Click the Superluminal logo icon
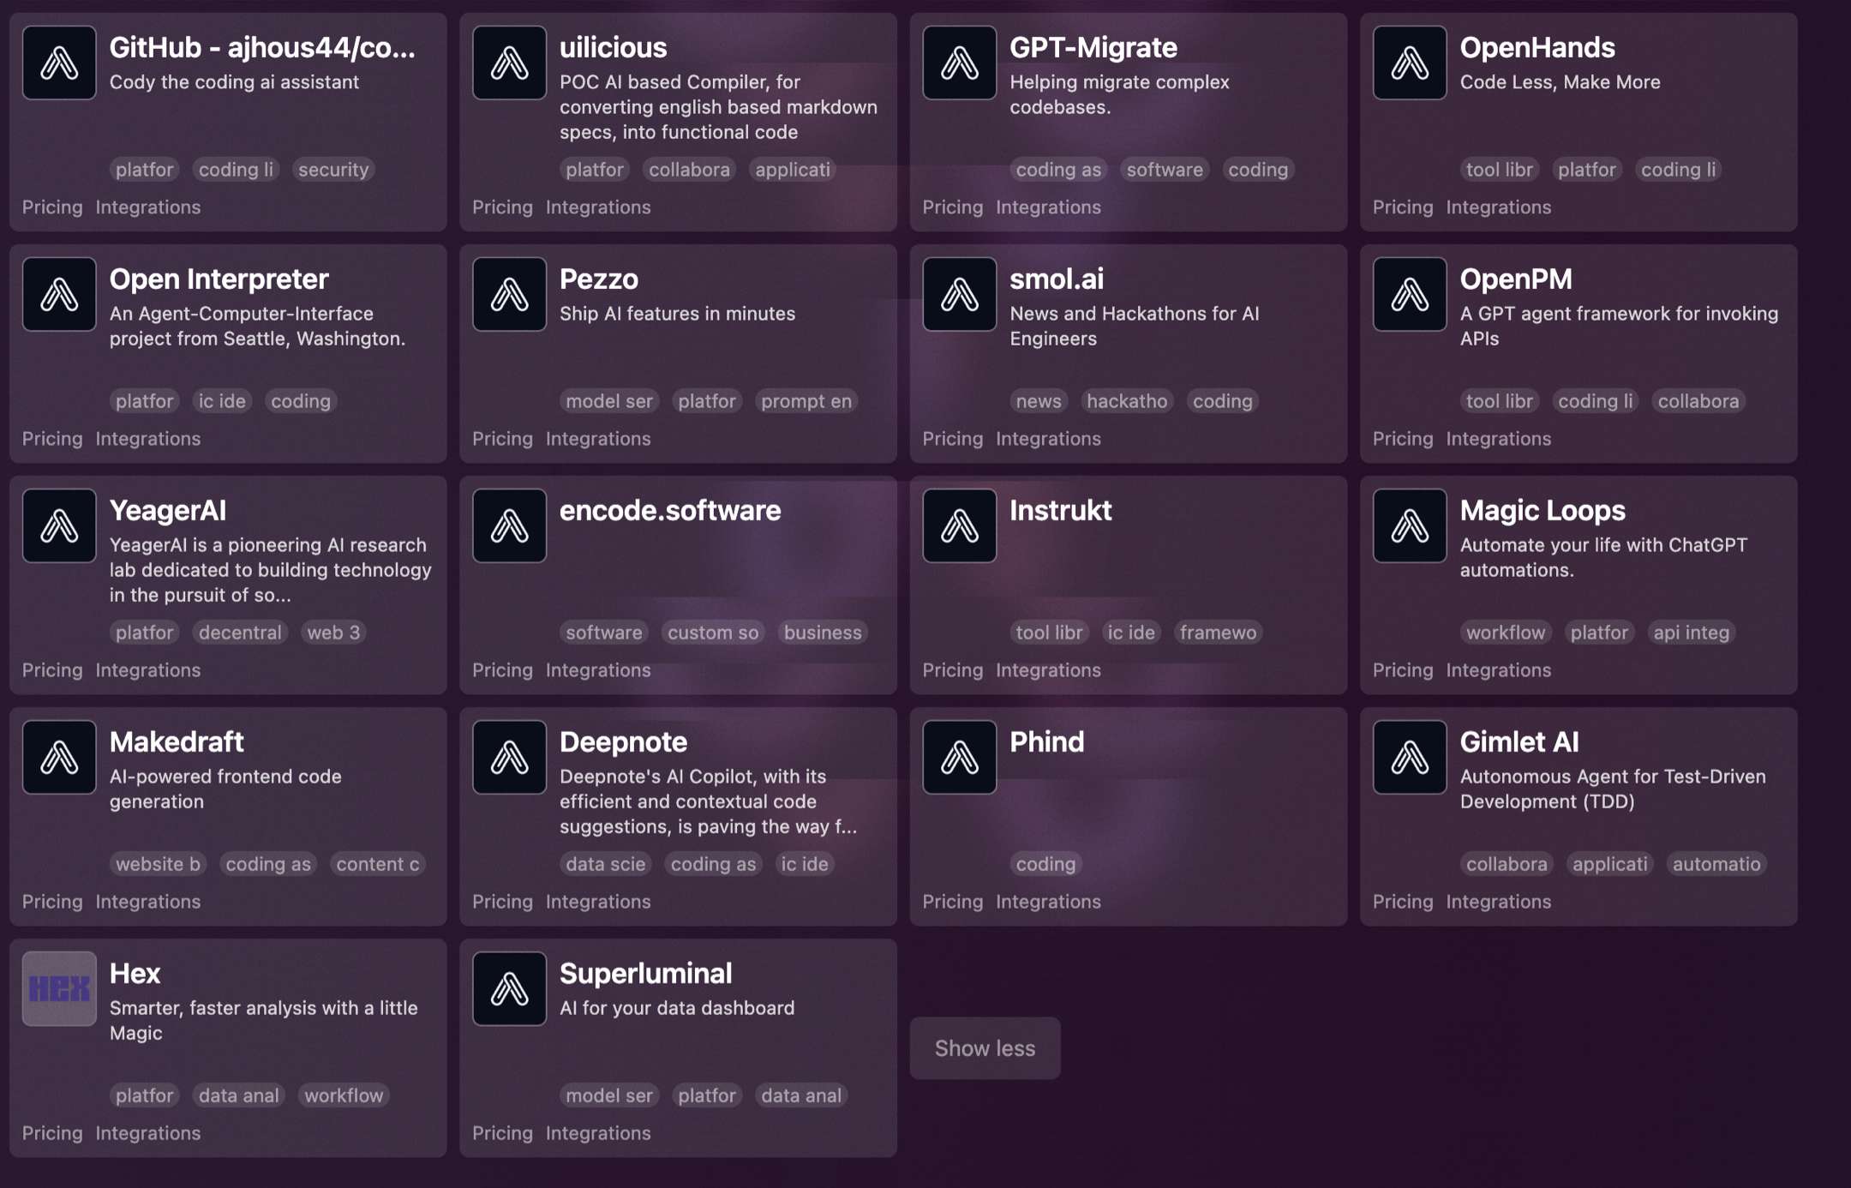This screenshot has width=1851, height=1188. (x=509, y=988)
